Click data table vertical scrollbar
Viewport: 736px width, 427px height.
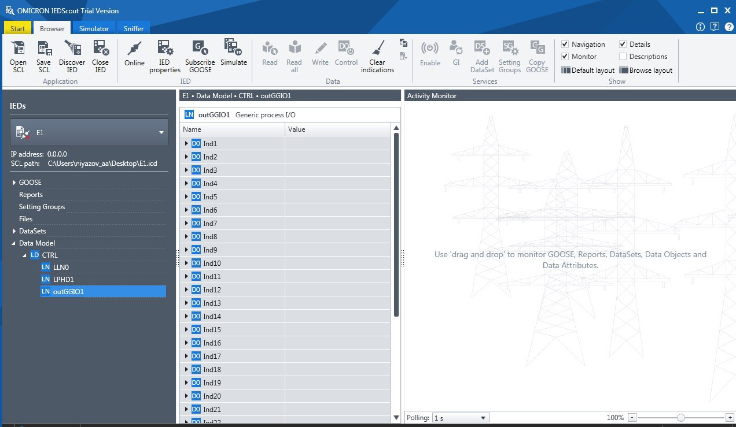[x=396, y=224]
